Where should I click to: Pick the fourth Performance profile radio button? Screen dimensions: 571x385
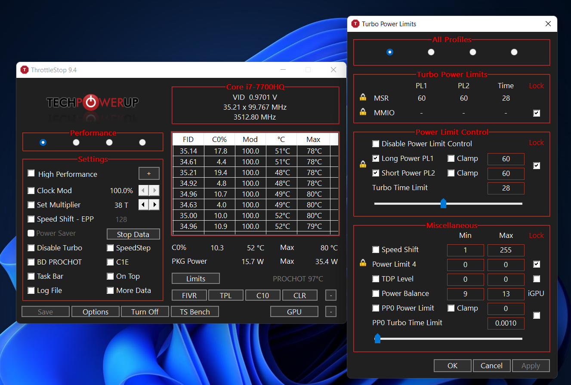pos(142,142)
